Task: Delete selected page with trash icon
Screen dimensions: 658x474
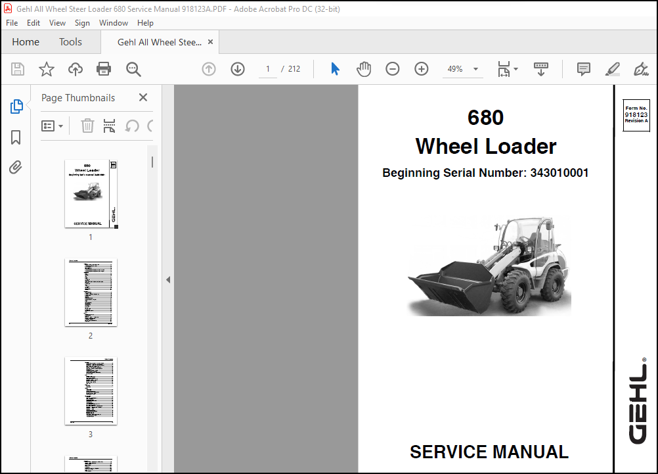Action: pos(87,126)
